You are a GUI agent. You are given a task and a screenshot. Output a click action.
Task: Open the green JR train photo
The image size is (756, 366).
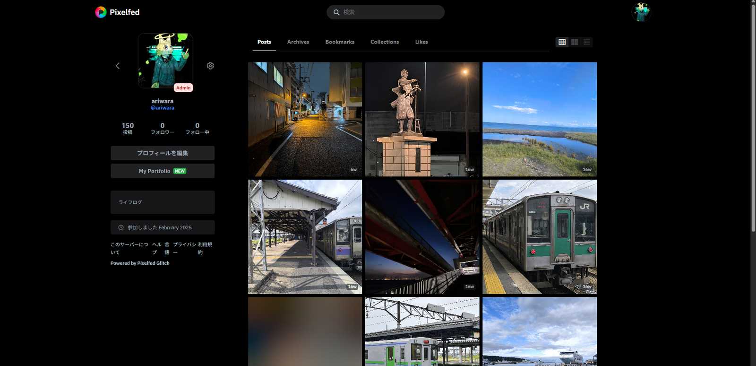point(539,236)
